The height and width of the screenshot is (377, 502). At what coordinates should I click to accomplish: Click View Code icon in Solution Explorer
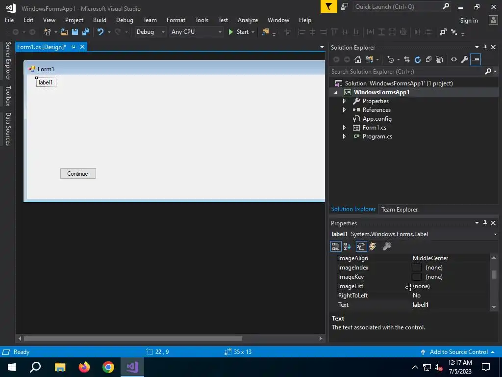[453, 59]
